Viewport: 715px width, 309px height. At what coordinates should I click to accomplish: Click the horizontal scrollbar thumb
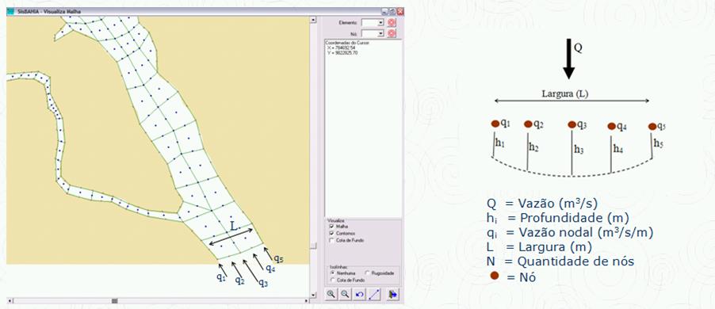tap(115, 301)
